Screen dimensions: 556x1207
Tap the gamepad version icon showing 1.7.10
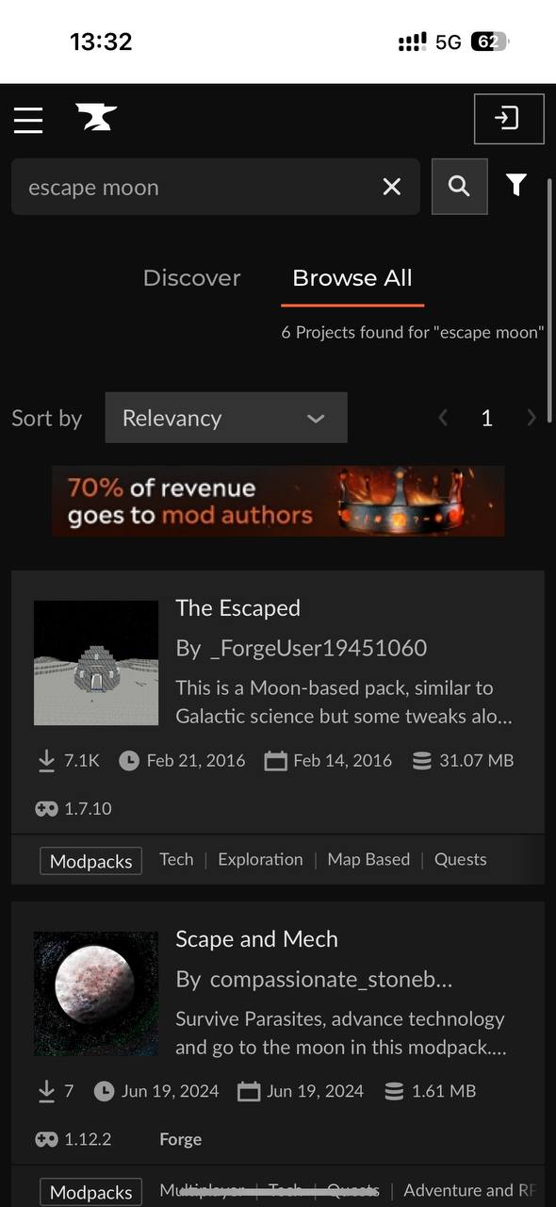pyautogui.click(x=46, y=808)
